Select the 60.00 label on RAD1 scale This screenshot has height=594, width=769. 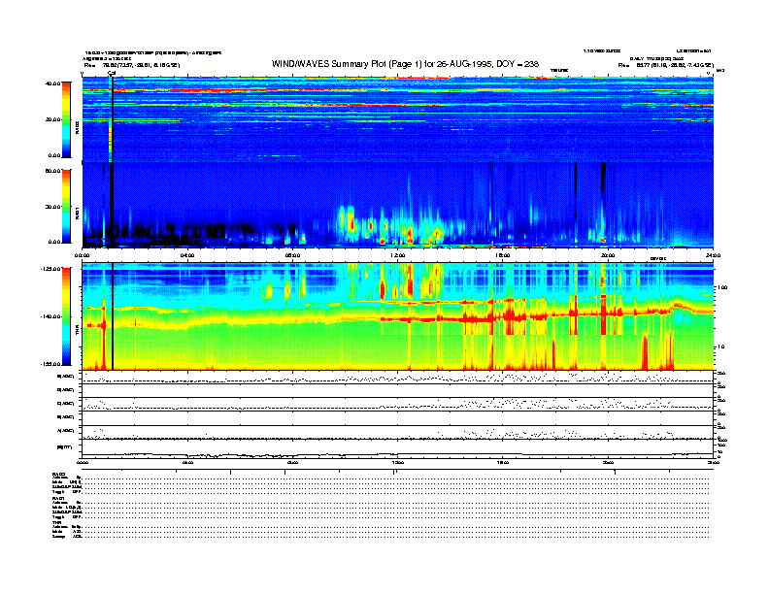pos(53,171)
